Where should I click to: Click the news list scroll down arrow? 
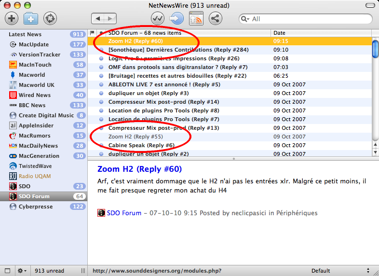click(x=375, y=152)
